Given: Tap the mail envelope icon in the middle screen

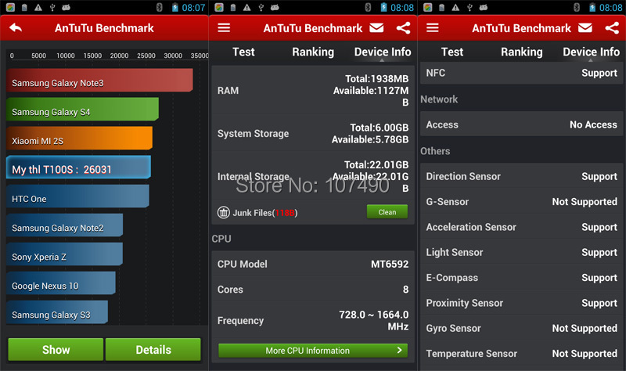Looking at the screenshot, I should tap(376, 27).
